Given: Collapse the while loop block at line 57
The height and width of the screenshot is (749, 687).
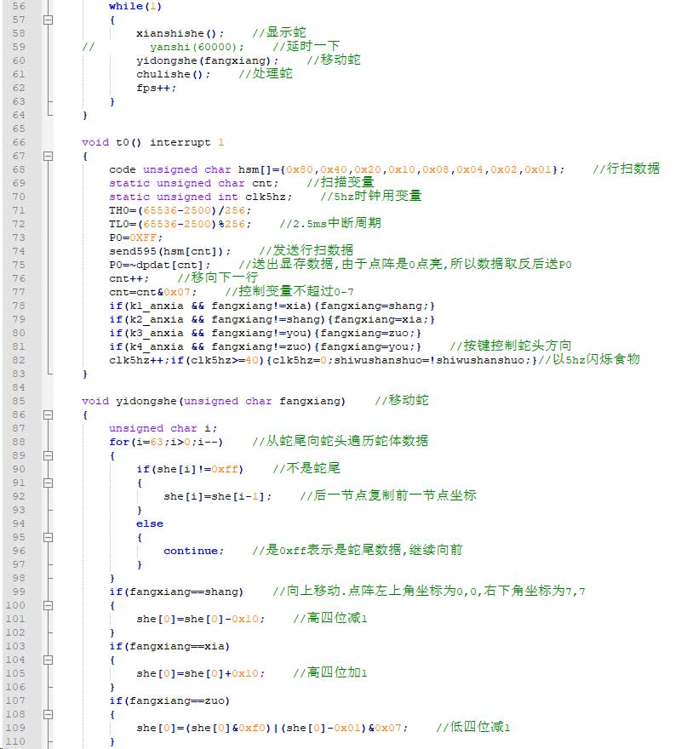Looking at the screenshot, I should [x=49, y=20].
